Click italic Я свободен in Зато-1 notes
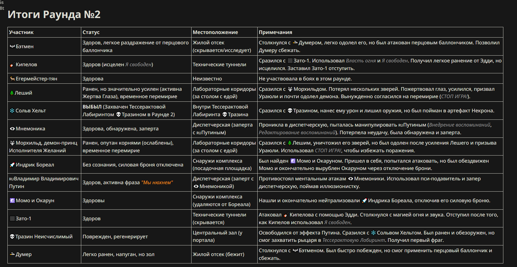Screen dimensions: 517x267 click(x=337, y=223)
